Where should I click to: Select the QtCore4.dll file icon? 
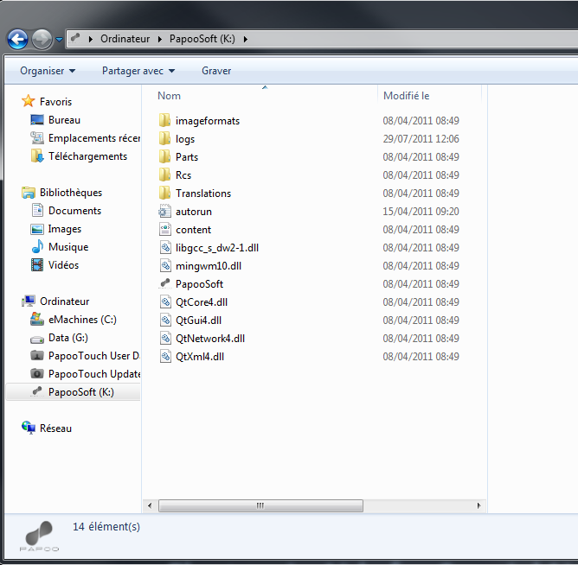click(165, 302)
